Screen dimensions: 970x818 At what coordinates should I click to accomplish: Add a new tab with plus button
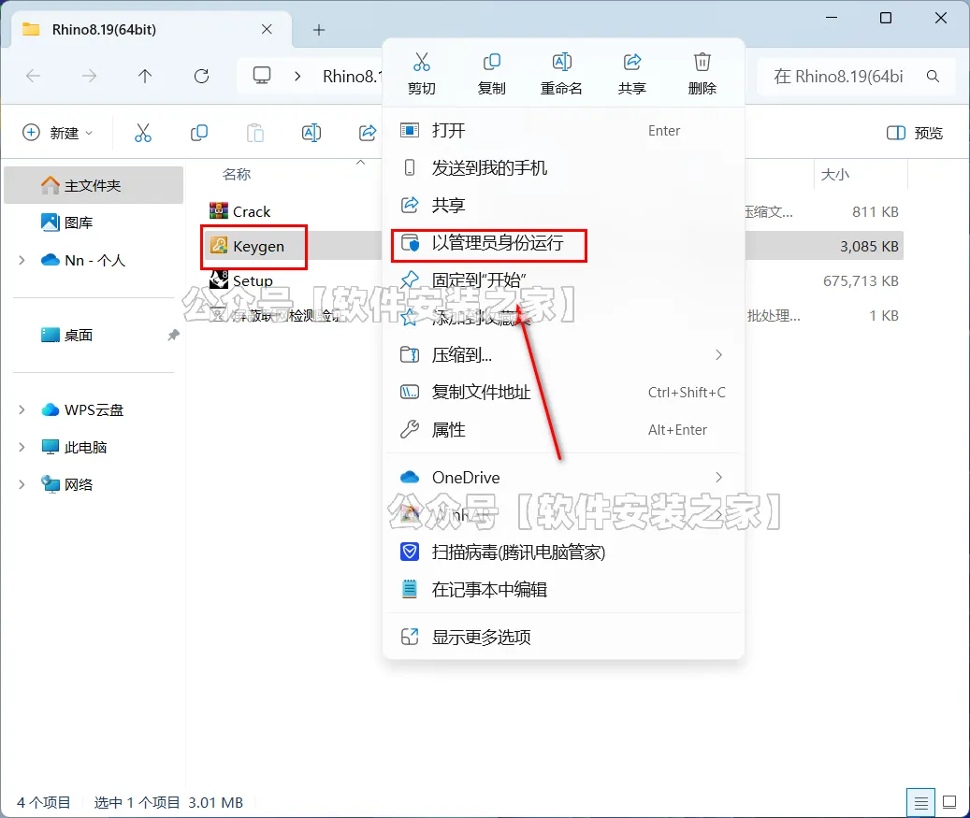point(319,30)
